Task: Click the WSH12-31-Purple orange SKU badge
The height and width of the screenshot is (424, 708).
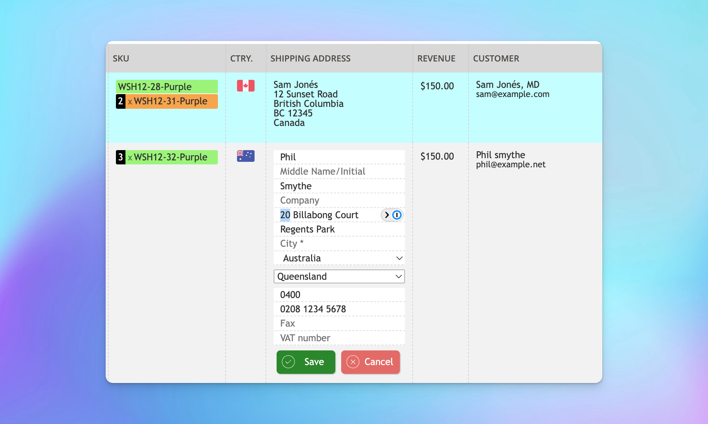Action: (x=169, y=101)
